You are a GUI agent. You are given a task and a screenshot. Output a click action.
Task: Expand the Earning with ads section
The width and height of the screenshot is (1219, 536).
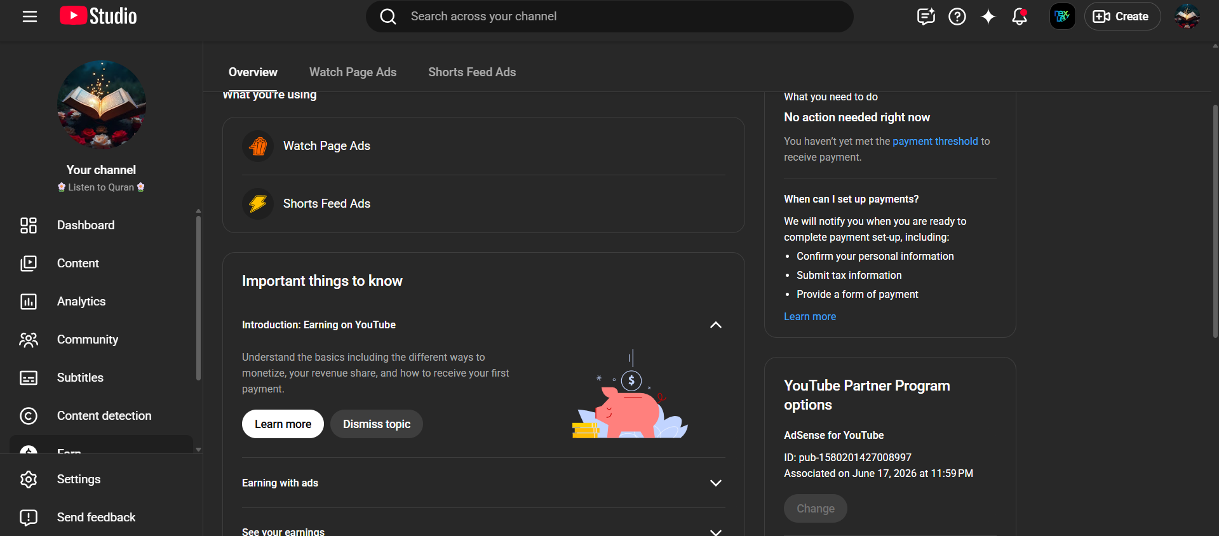click(x=715, y=483)
